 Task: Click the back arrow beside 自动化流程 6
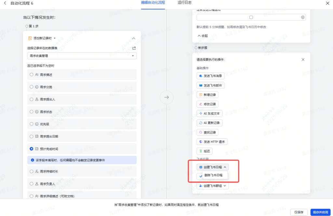click(x=5, y=3)
